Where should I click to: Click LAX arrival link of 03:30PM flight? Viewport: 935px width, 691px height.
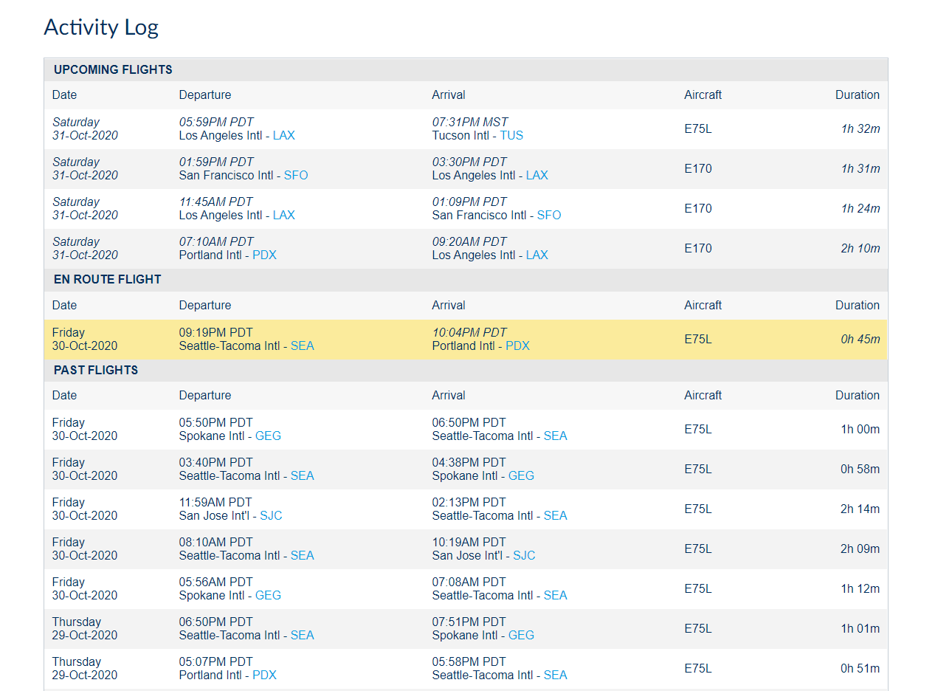[x=537, y=176]
